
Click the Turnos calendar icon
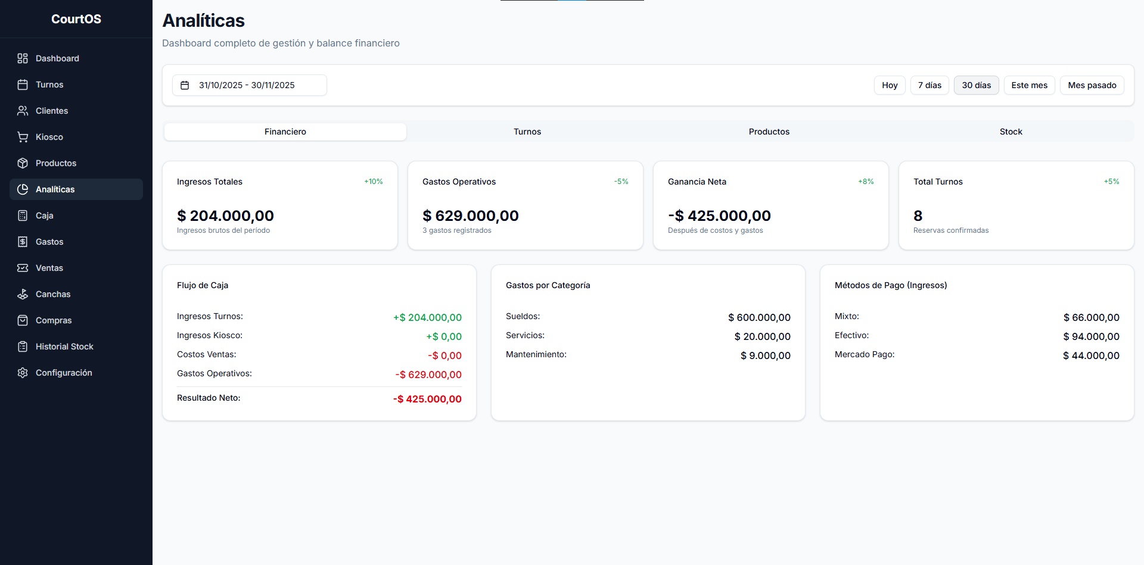pos(23,85)
